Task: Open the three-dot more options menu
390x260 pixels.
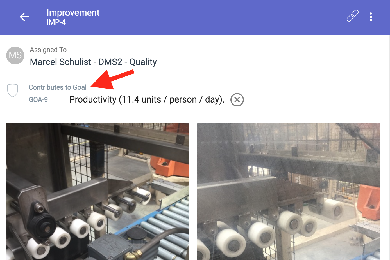Action: 371,17
